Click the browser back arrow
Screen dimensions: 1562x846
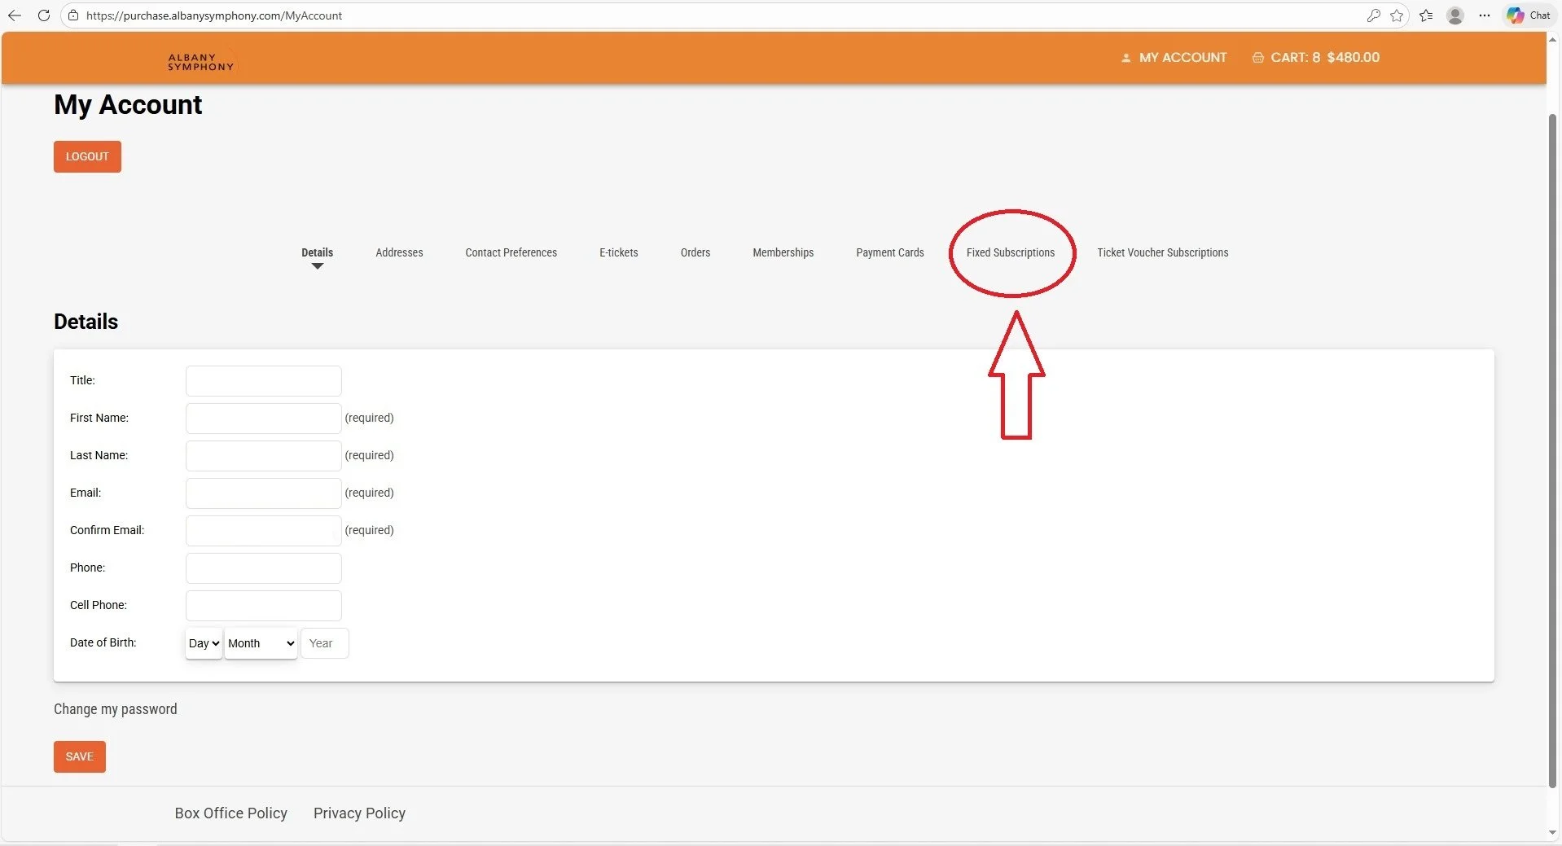pos(15,15)
